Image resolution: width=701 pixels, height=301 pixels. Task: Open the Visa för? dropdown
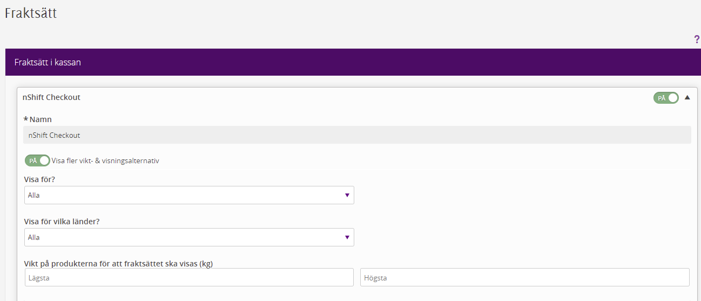pos(189,195)
